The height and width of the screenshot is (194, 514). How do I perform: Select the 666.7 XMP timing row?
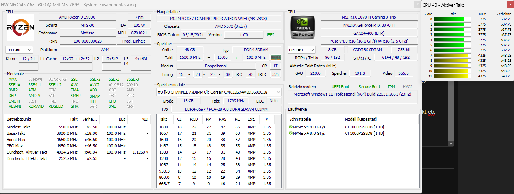tap(217, 184)
